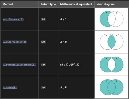Open the A.difference(B) method link
The height and width of the screenshot is (99, 129).
13,19
